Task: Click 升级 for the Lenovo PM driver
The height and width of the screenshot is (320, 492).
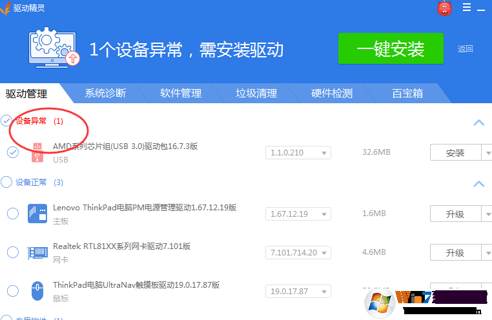Action: pos(455,214)
